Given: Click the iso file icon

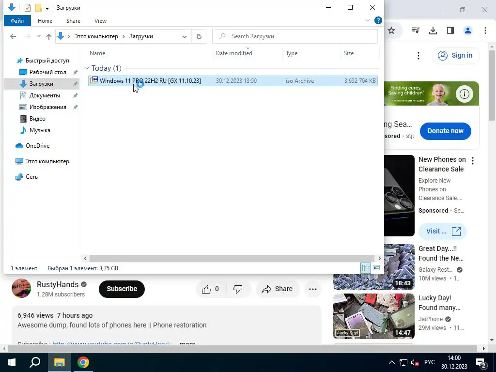Looking at the screenshot, I should [x=94, y=80].
